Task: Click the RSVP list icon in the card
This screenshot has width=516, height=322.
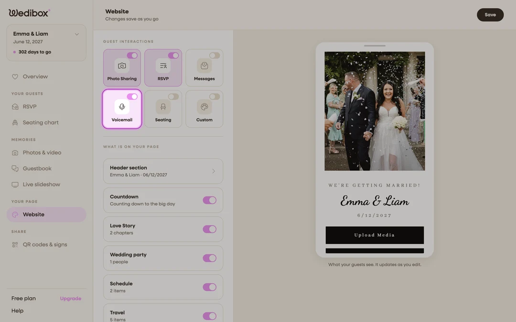Action: (x=163, y=66)
